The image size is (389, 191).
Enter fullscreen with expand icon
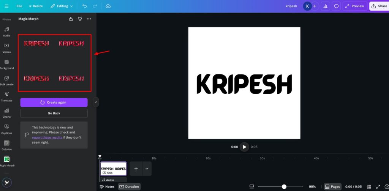click(378, 186)
